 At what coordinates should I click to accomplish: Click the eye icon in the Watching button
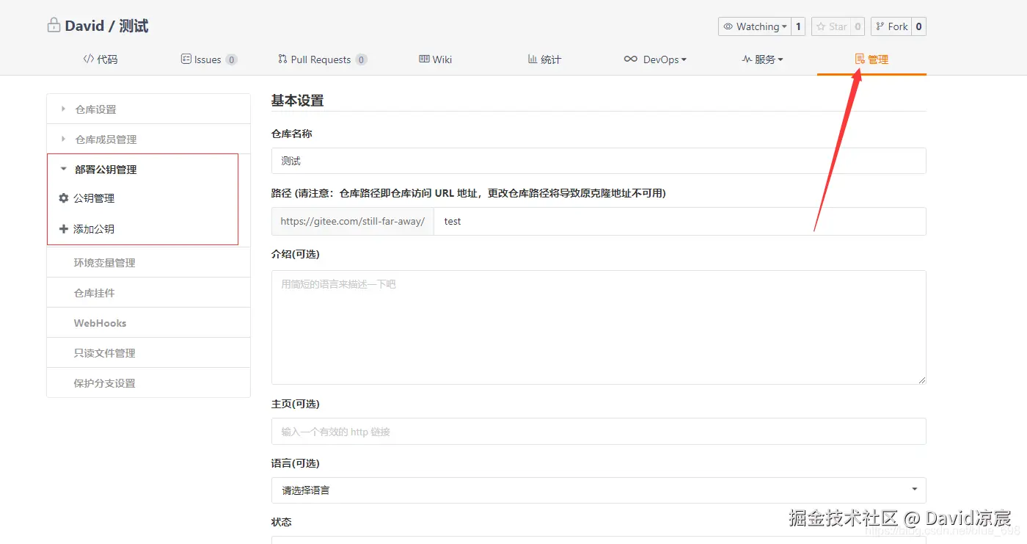(729, 26)
